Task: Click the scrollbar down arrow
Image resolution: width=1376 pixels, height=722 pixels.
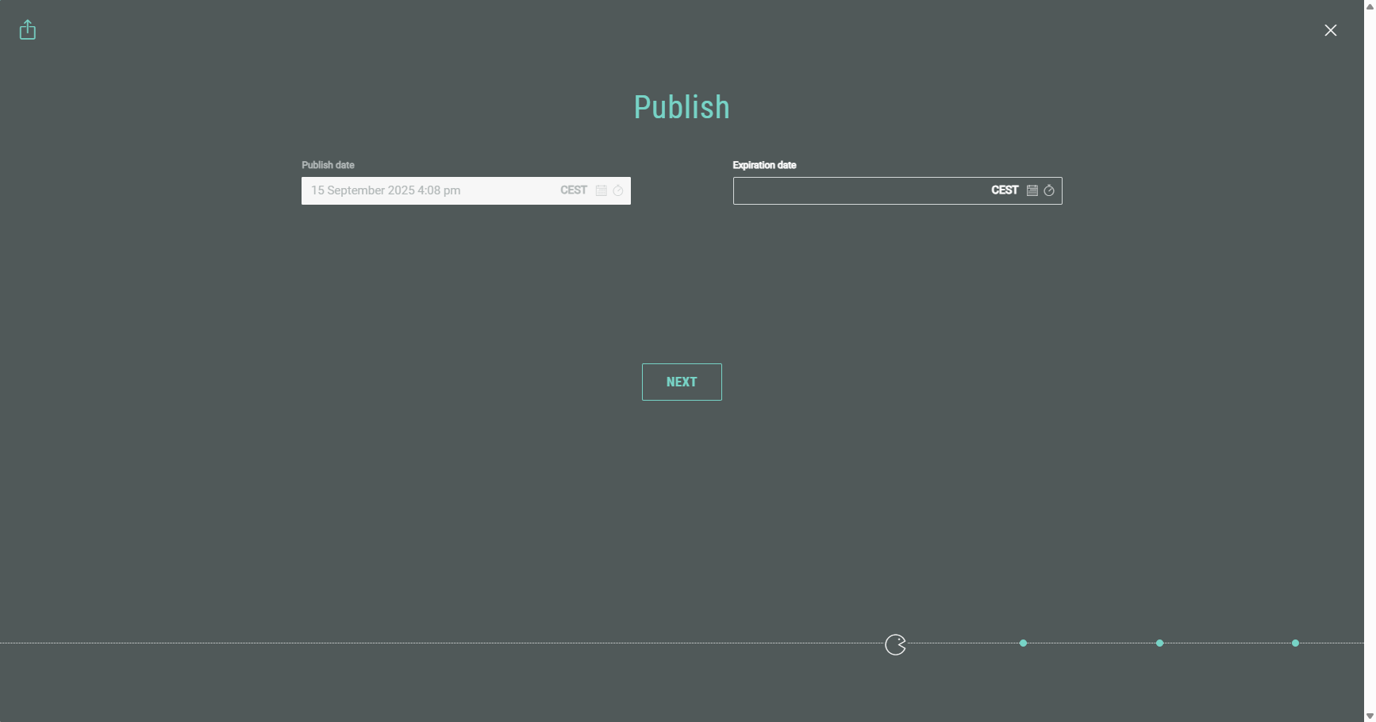Action: tap(1369, 716)
